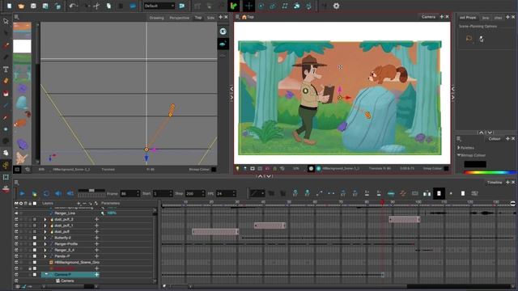Click the New scene icon in top toolbar
Image resolution: width=518 pixels, height=291 pixels.
click(x=9, y=6)
